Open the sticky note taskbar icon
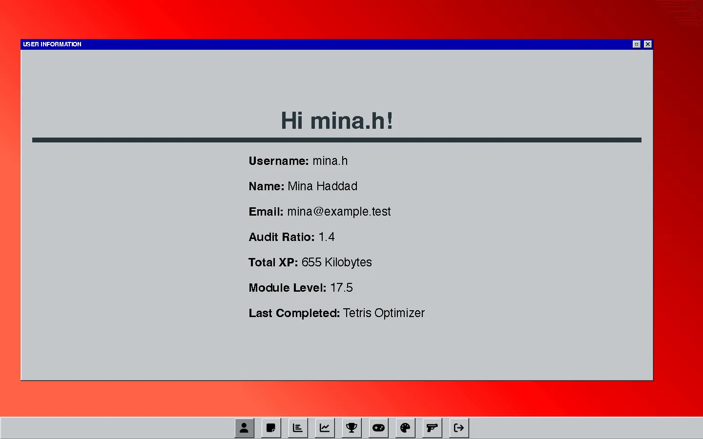The image size is (703, 439). click(271, 428)
